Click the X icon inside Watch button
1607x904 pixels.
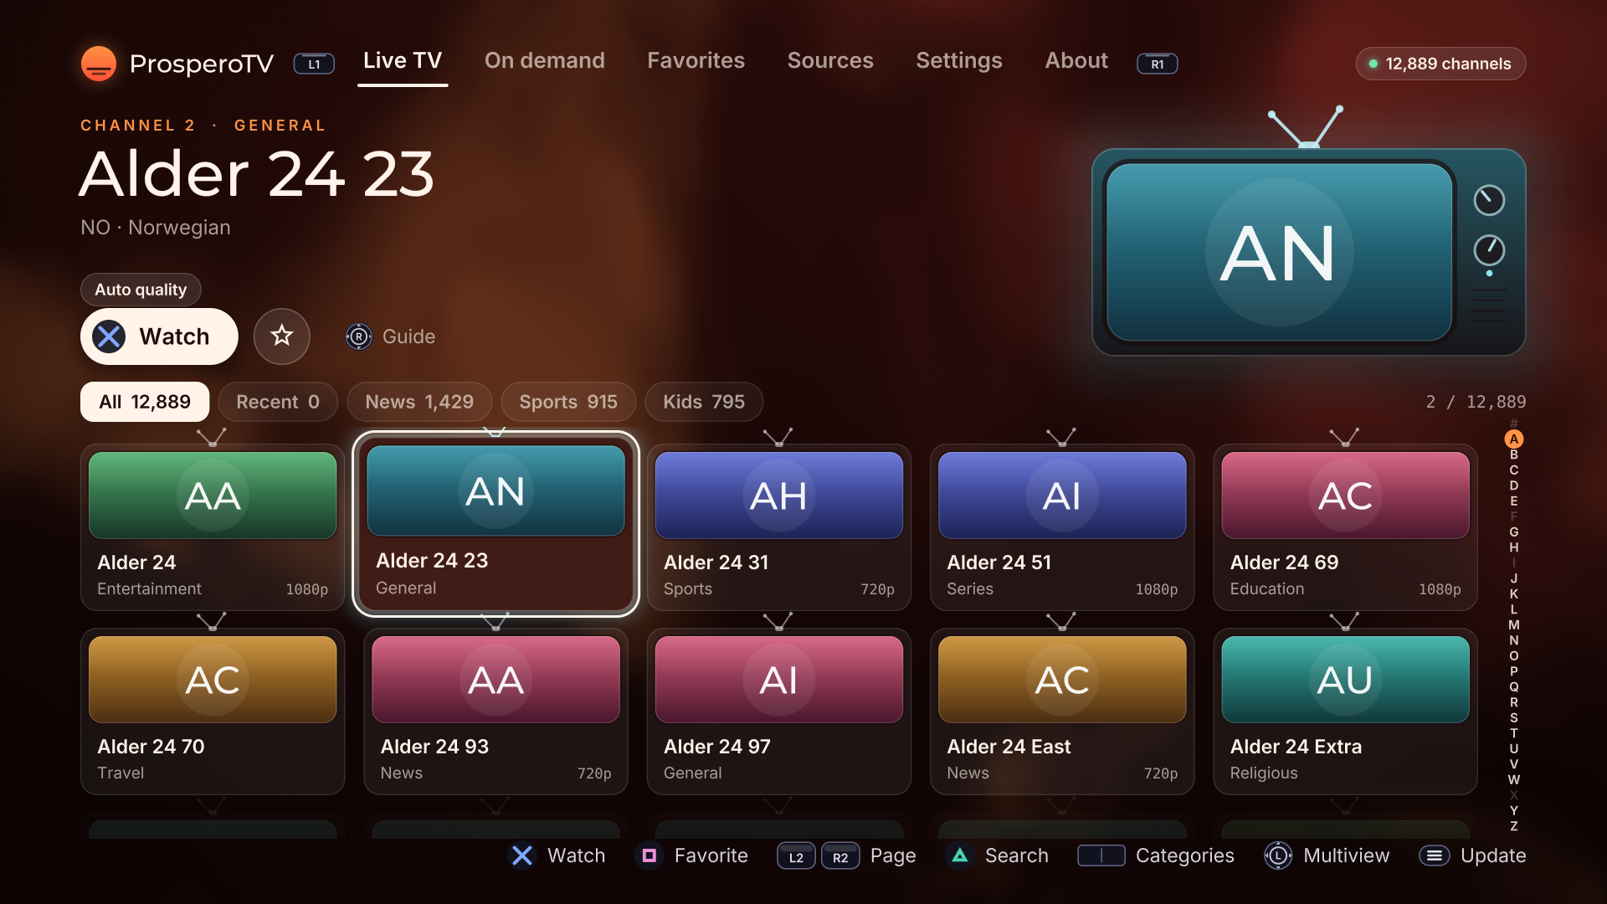[109, 336]
